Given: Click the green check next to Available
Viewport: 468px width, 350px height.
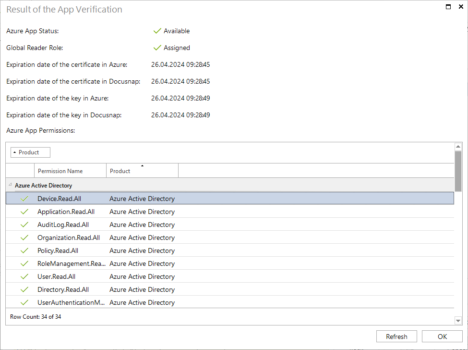Looking at the screenshot, I should (x=157, y=31).
